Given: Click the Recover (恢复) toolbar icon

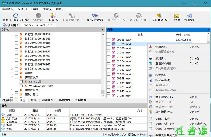Looking at the screenshot, I should point(54,16).
